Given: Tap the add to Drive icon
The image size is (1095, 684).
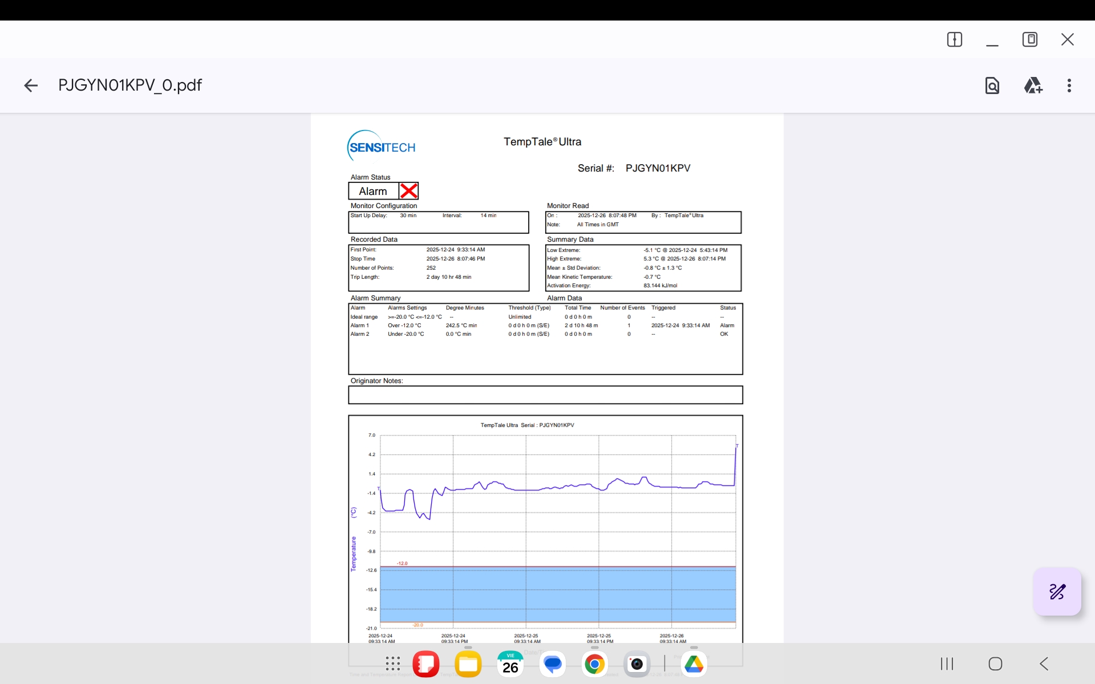Looking at the screenshot, I should pos(1033,85).
